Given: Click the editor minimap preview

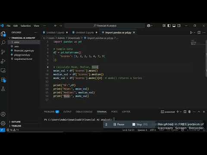Looking at the screenshot, I should (198, 43).
